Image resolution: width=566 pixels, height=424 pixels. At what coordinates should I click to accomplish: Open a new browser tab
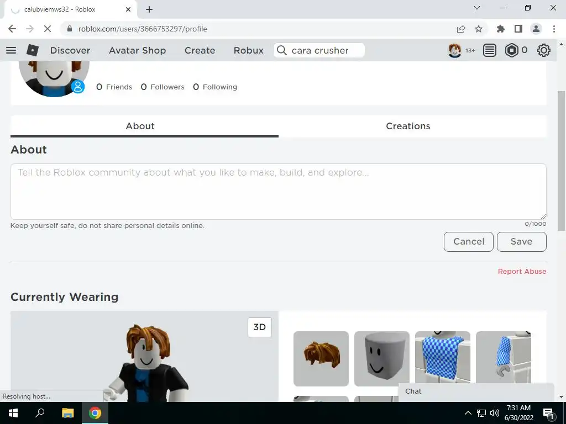(x=149, y=9)
